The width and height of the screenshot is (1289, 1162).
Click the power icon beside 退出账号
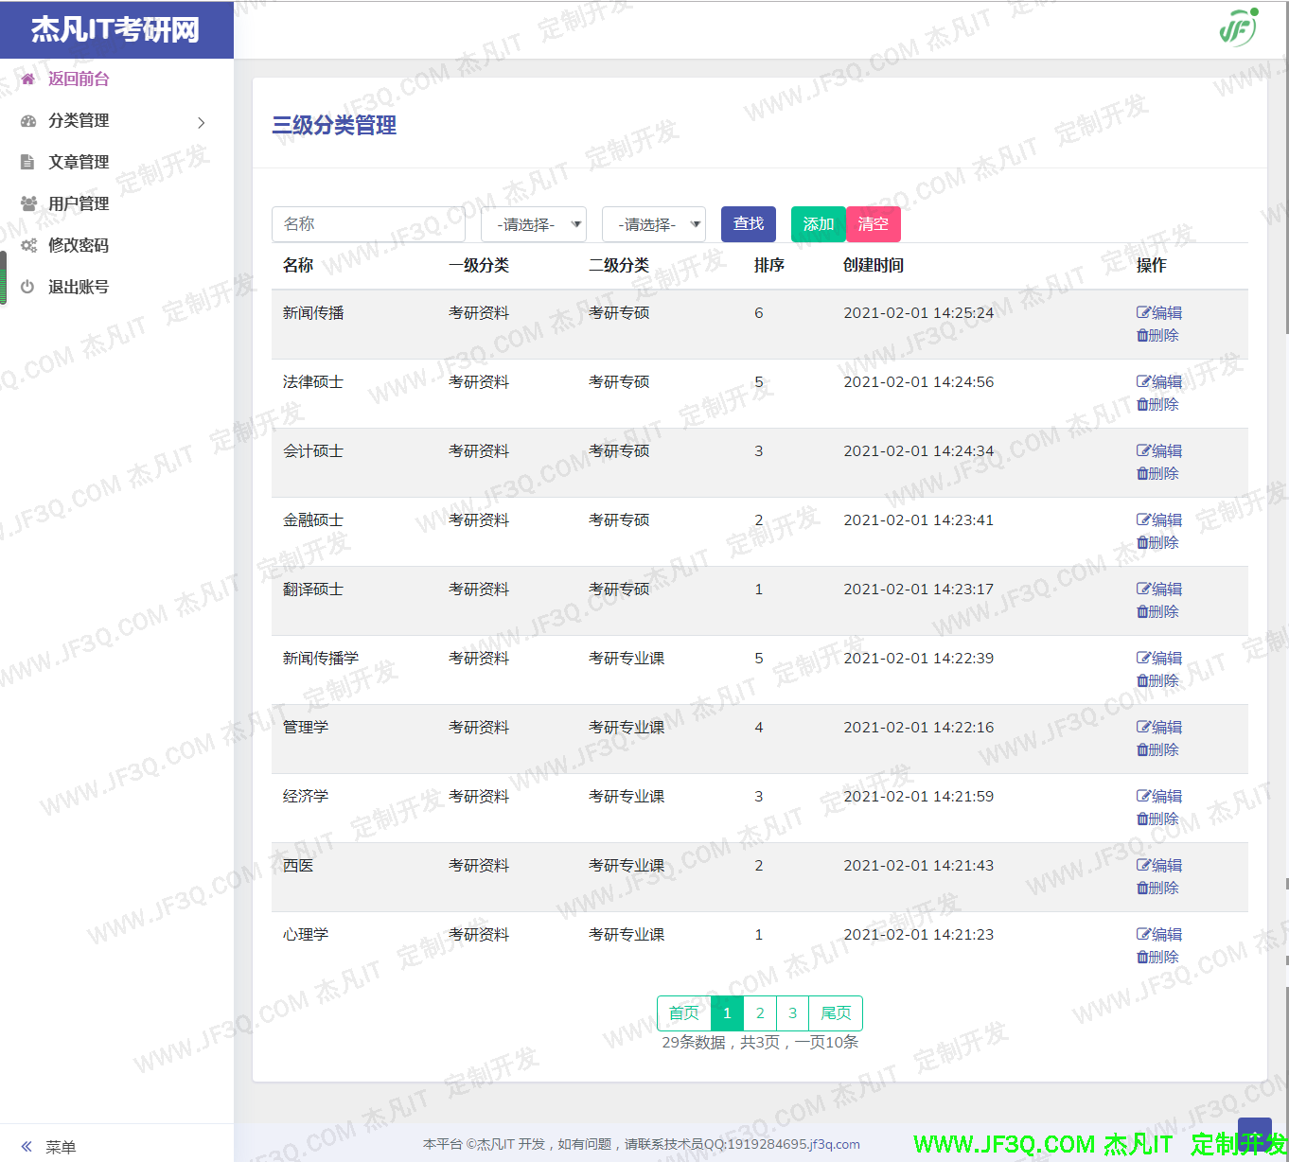pyautogui.click(x=27, y=288)
